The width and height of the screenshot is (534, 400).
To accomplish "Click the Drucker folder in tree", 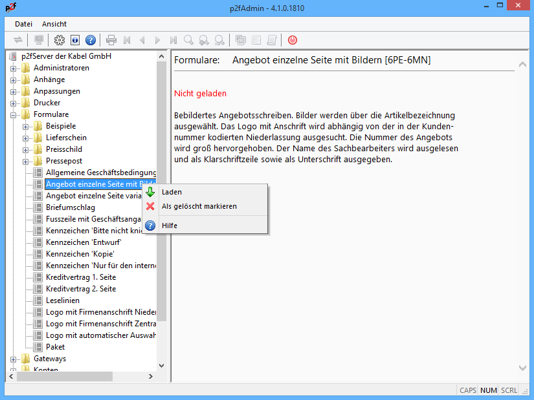I will click(47, 103).
